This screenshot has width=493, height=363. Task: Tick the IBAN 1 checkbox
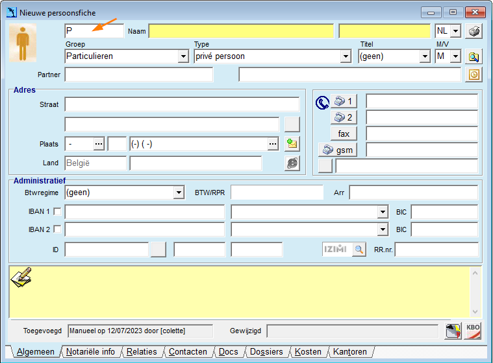click(57, 211)
